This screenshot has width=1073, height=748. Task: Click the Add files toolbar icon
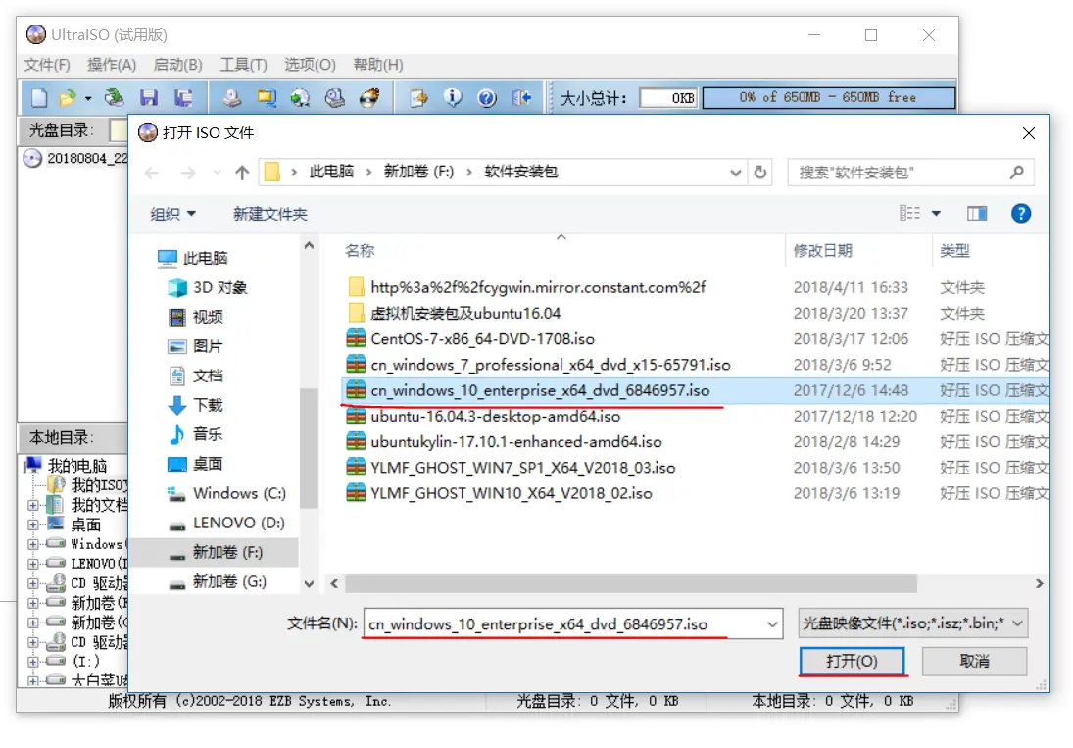[418, 98]
